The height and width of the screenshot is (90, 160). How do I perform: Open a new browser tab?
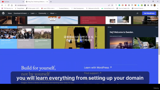(x=51, y=2)
